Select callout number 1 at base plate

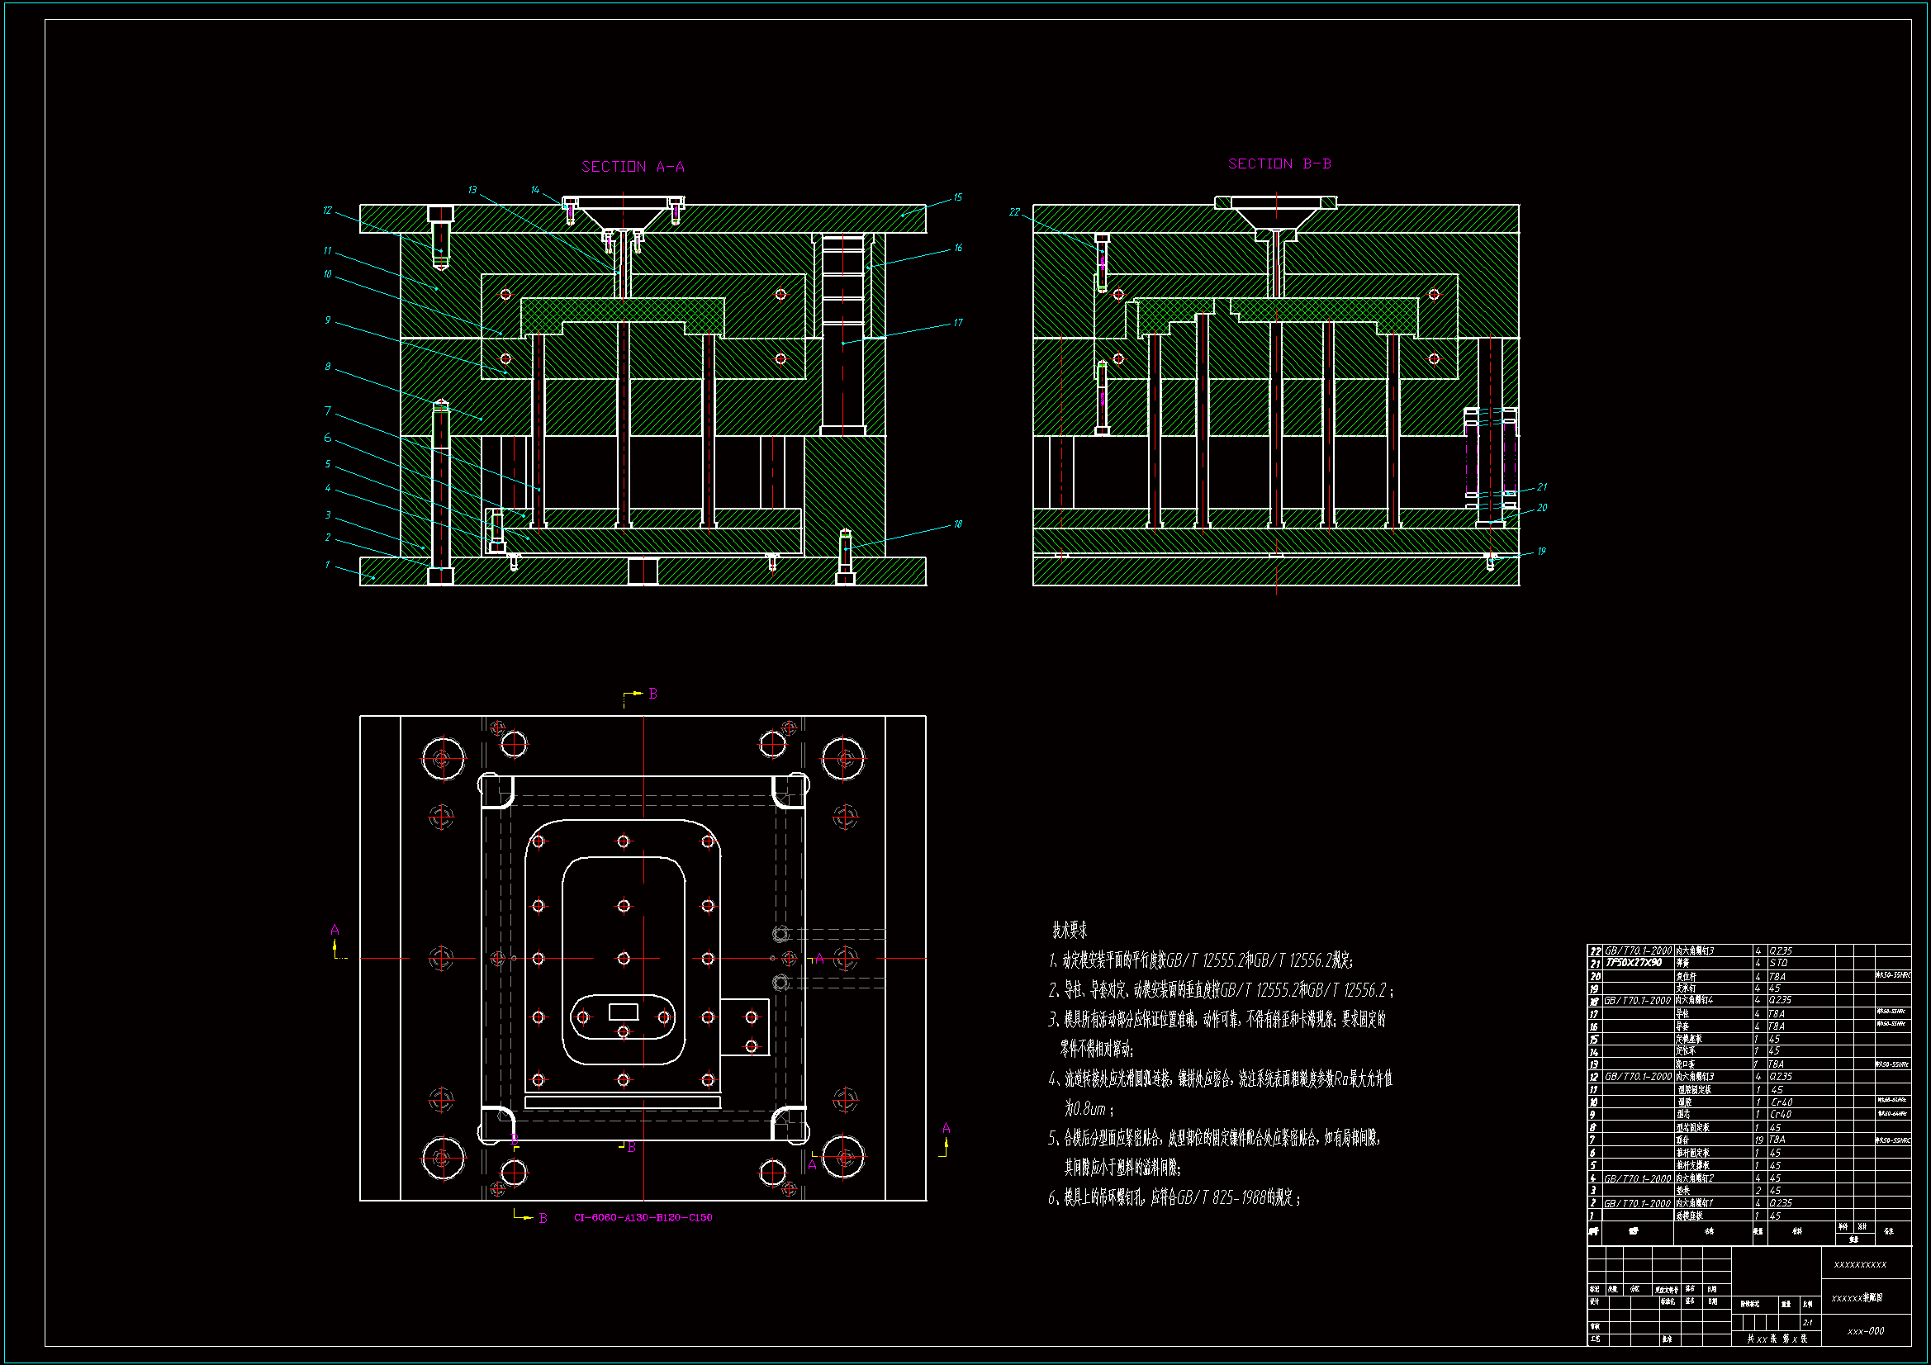327,565
